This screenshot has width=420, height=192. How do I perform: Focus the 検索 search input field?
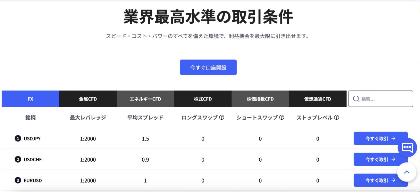click(x=385, y=99)
